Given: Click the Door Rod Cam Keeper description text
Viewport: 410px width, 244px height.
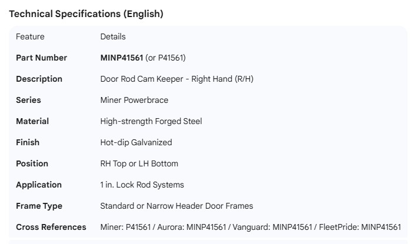Looking at the screenshot, I should click(176, 79).
